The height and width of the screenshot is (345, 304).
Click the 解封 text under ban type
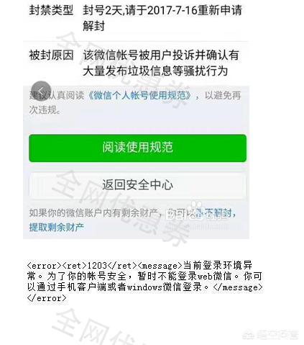click(94, 26)
